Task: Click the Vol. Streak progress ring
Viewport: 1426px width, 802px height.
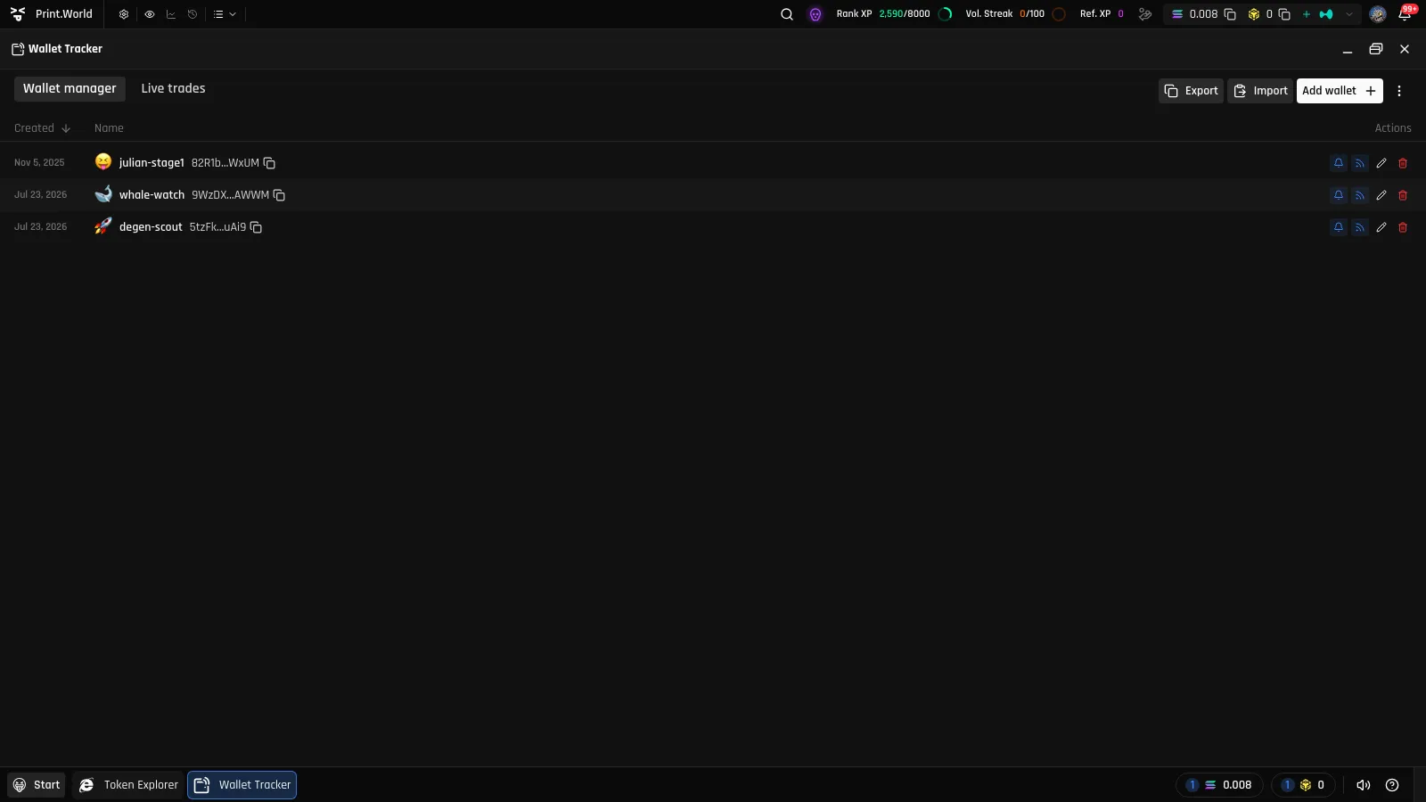Action: tap(1059, 14)
